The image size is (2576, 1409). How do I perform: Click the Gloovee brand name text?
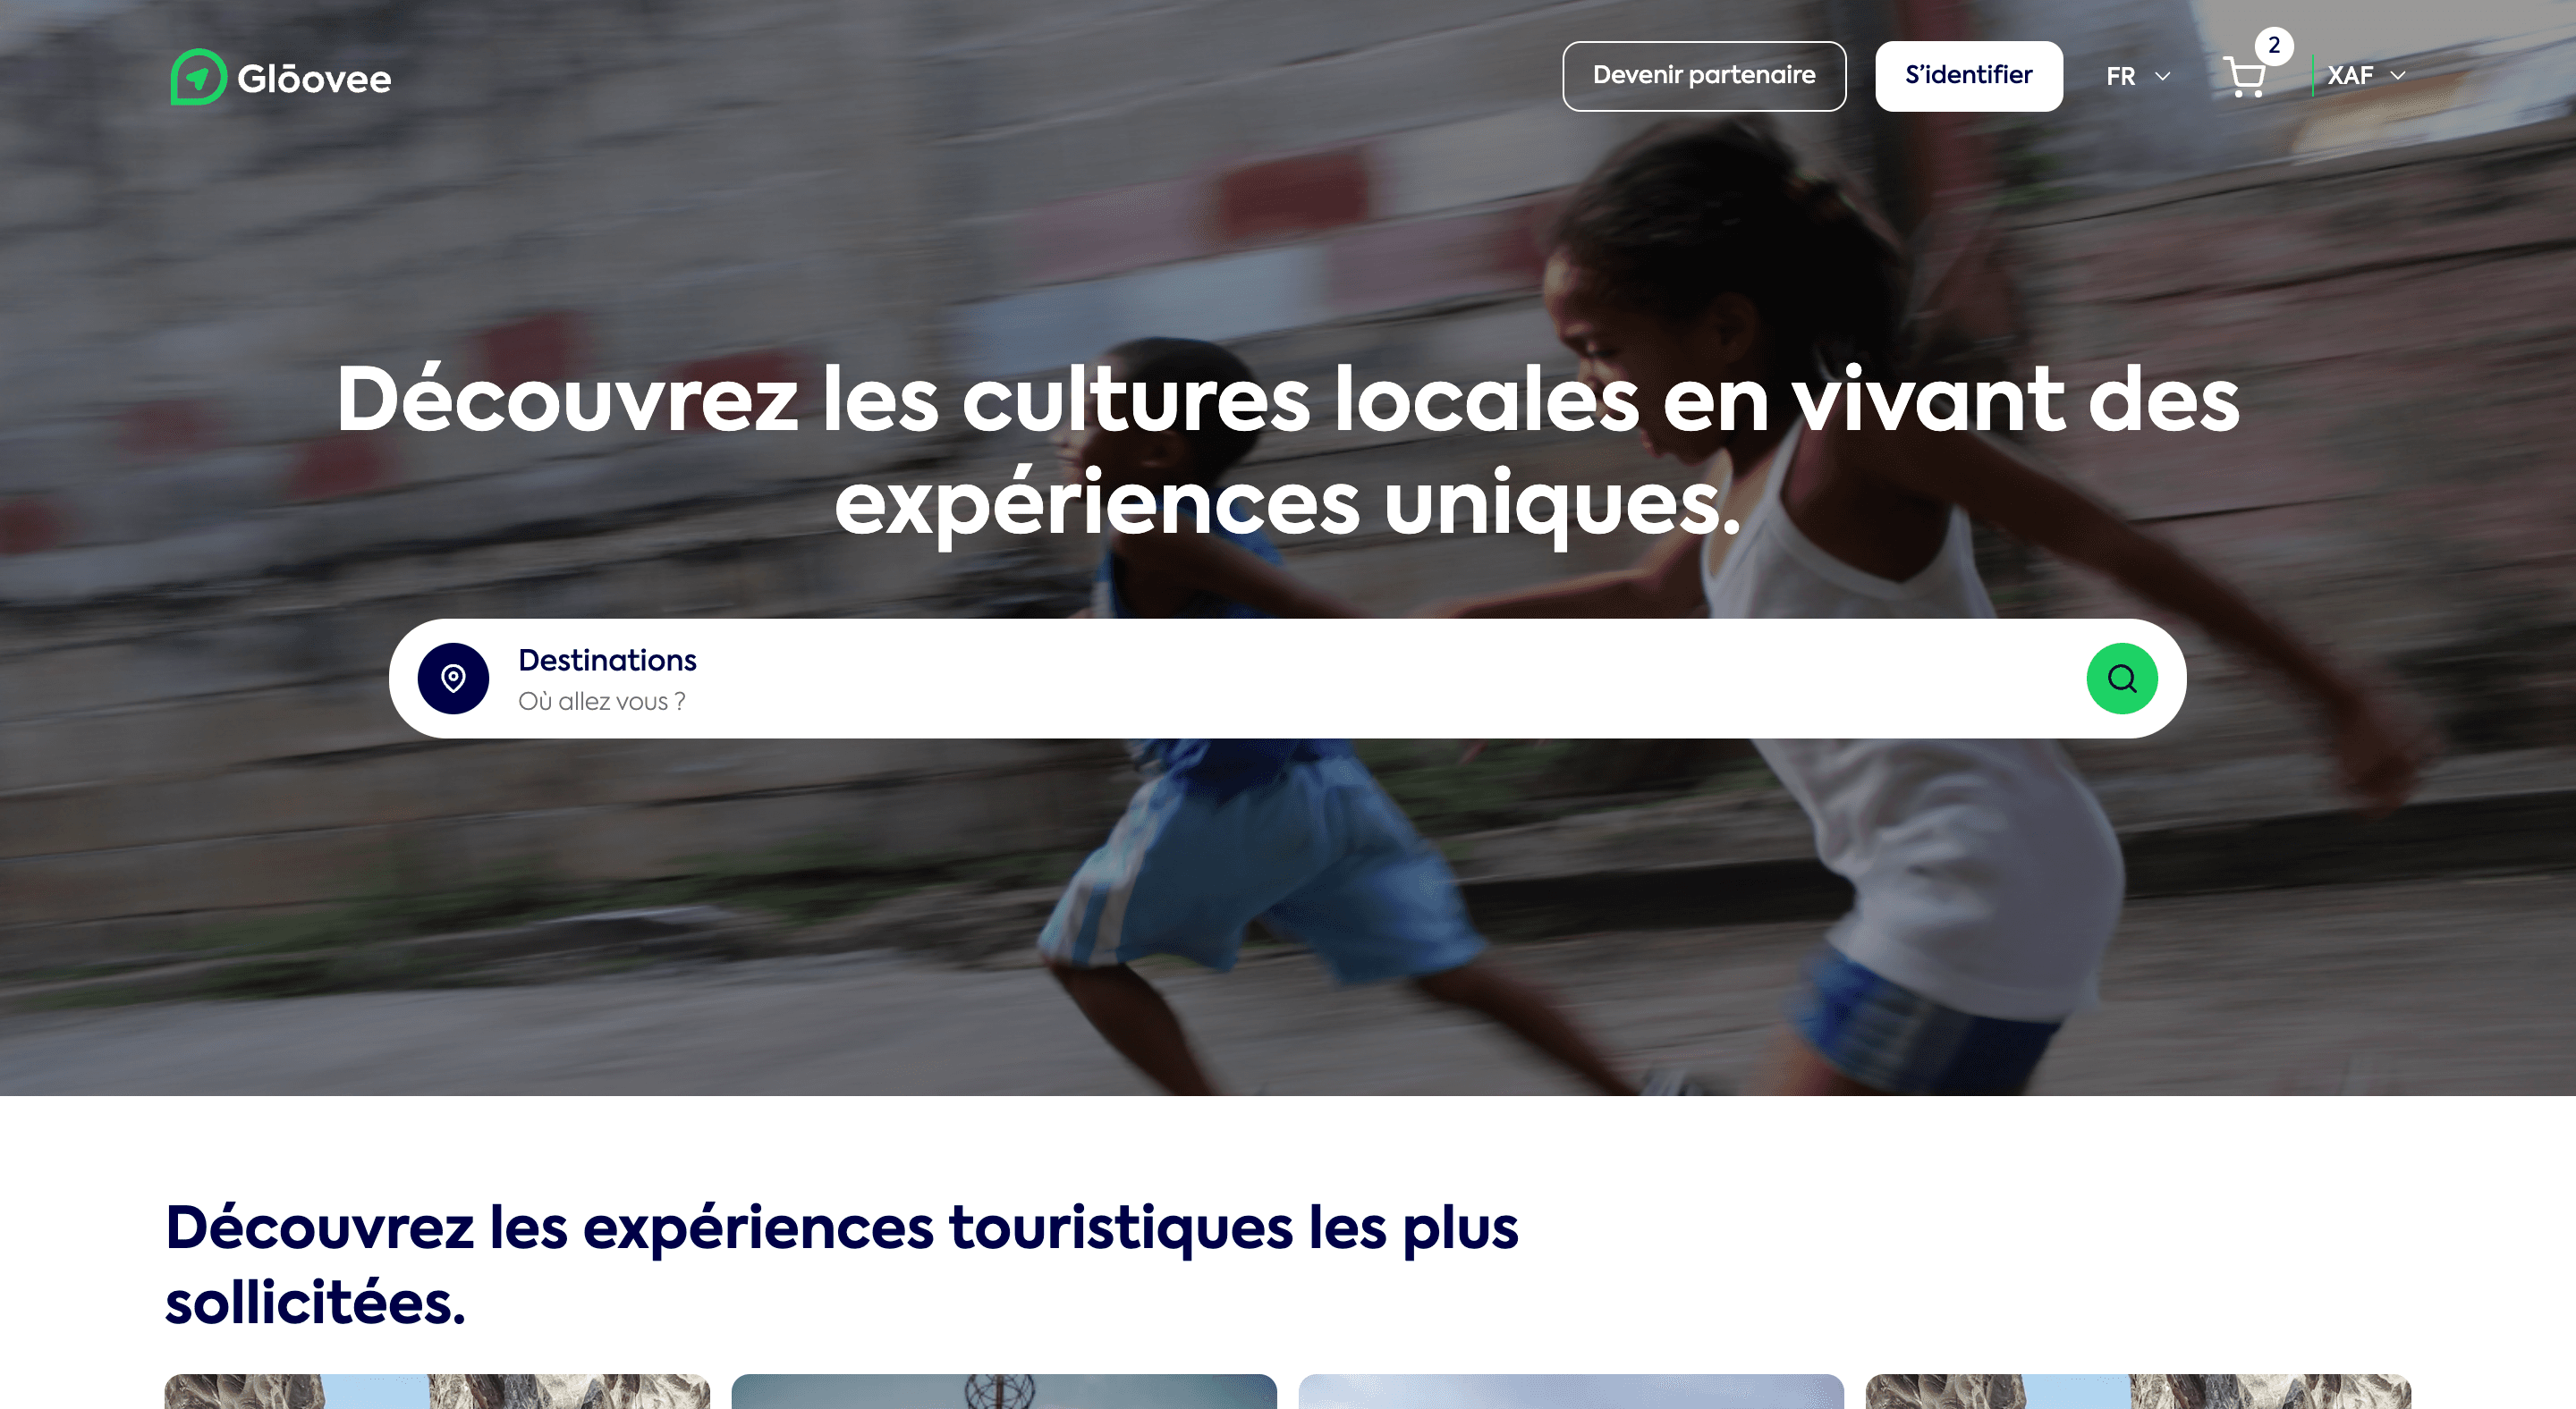tap(314, 78)
